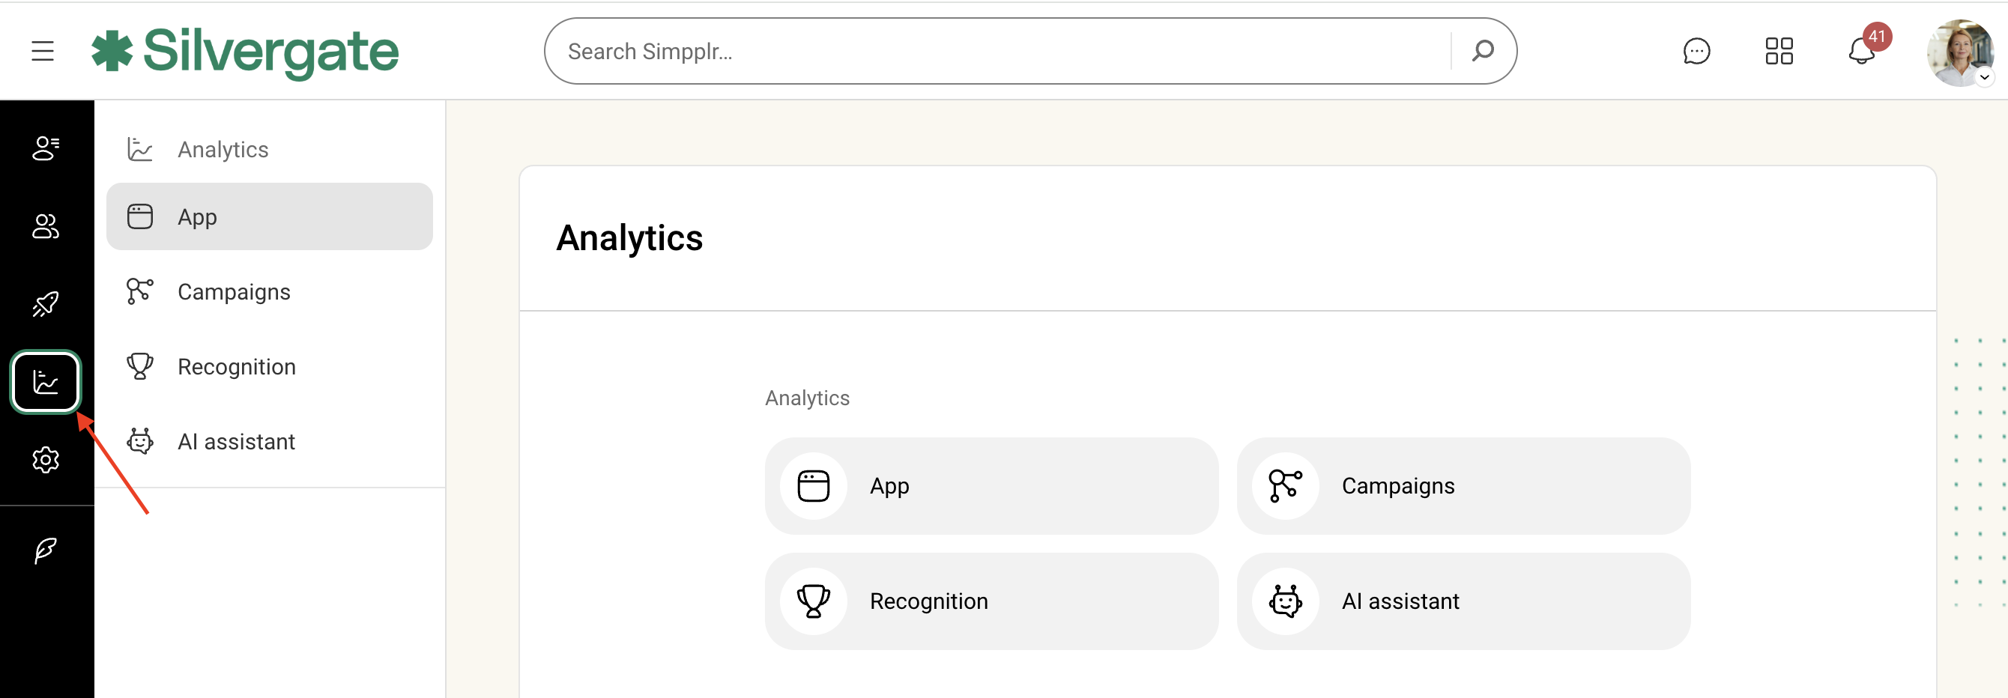The image size is (2008, 698).
Task: Select the analytics chart rail icon
Action: point(46,382)
